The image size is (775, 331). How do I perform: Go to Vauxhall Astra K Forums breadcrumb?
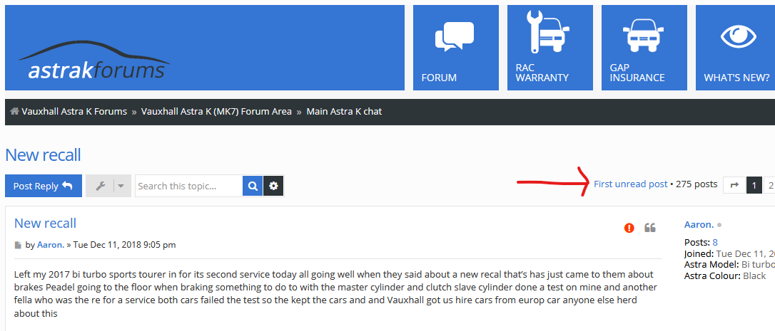click(x=74, y=112)
